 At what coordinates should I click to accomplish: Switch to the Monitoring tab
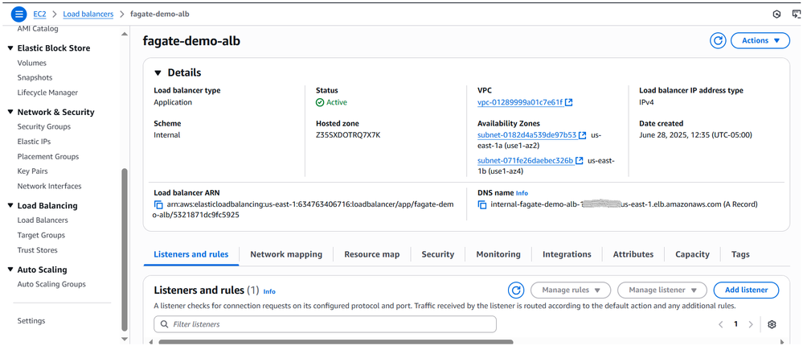click(498, 254)
